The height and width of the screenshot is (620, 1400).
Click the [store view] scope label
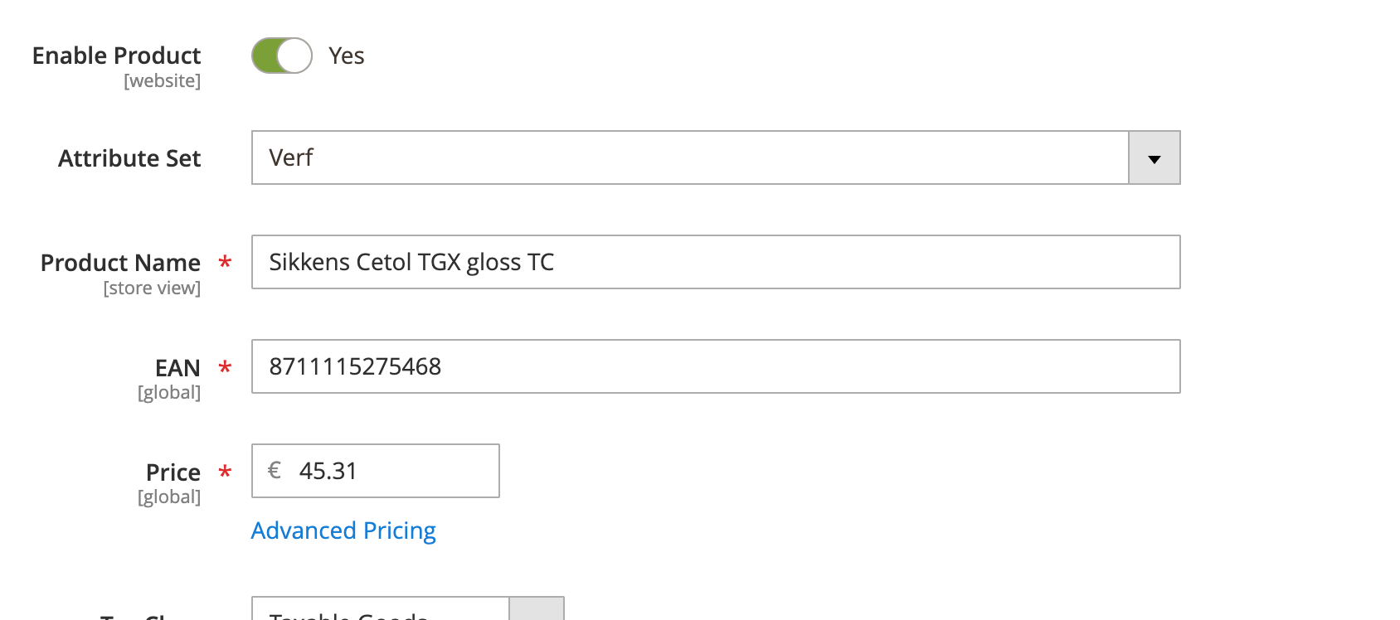tap(151, 288)
